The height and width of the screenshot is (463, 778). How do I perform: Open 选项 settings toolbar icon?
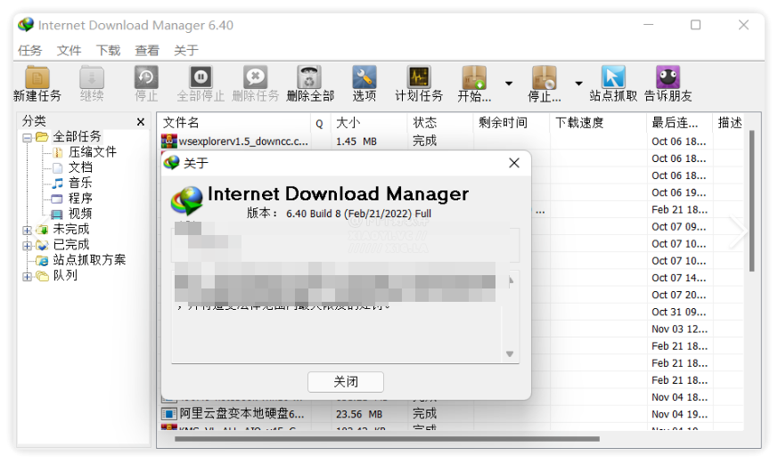pos(364,77)
